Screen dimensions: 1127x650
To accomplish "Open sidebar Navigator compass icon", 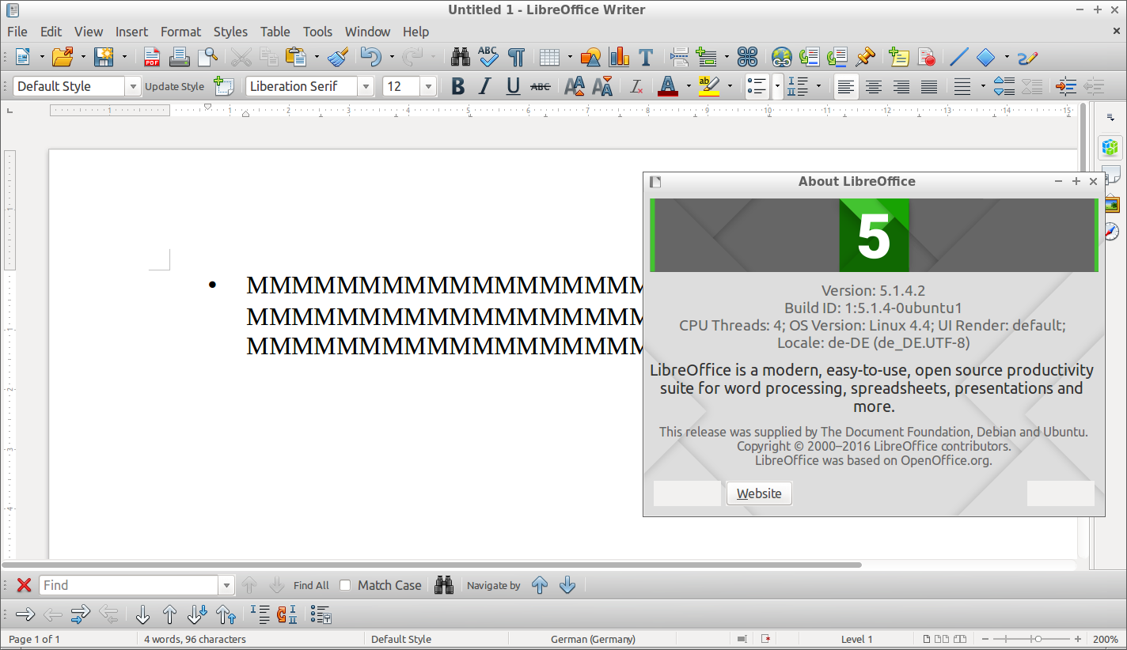I will tap(1110, 231).
